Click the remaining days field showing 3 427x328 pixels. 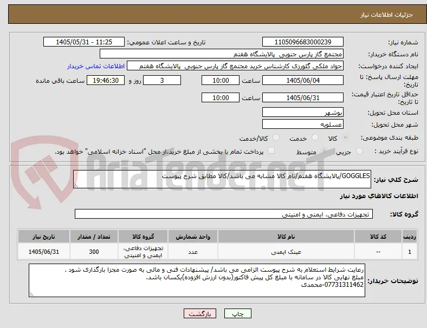(x=162, y=80)
